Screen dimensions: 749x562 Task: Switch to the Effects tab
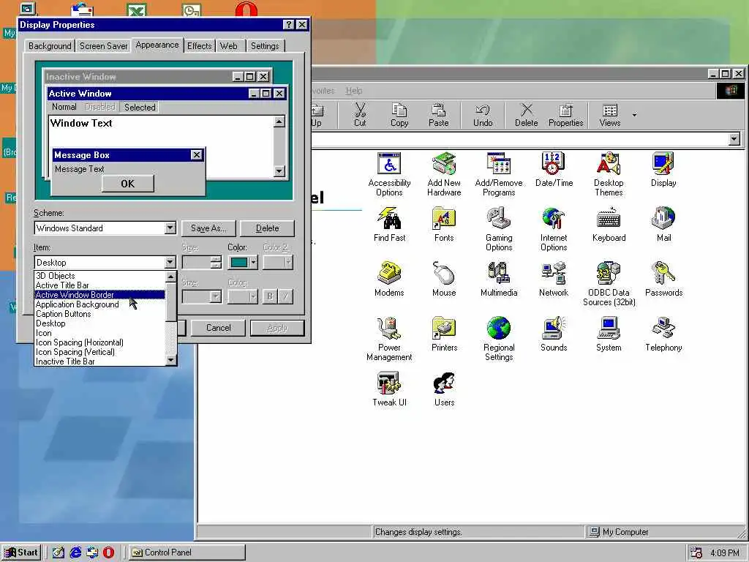[199, 46]
